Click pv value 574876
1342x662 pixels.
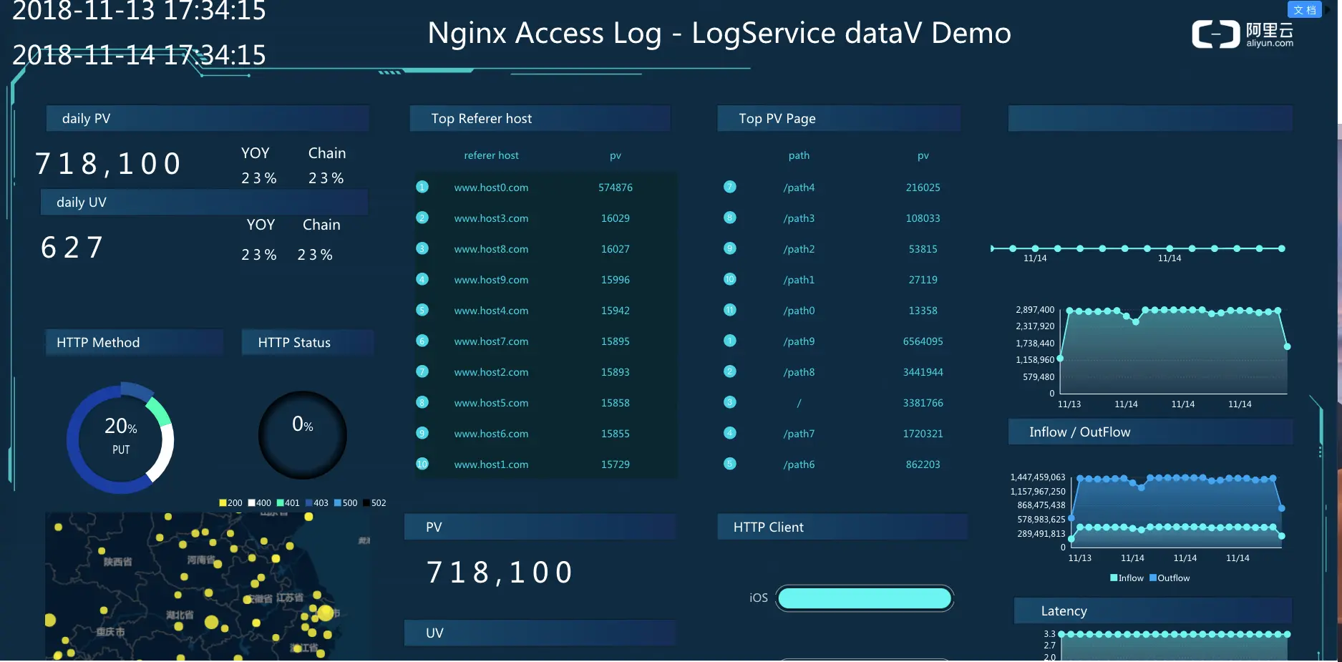[x=616, y=188]
